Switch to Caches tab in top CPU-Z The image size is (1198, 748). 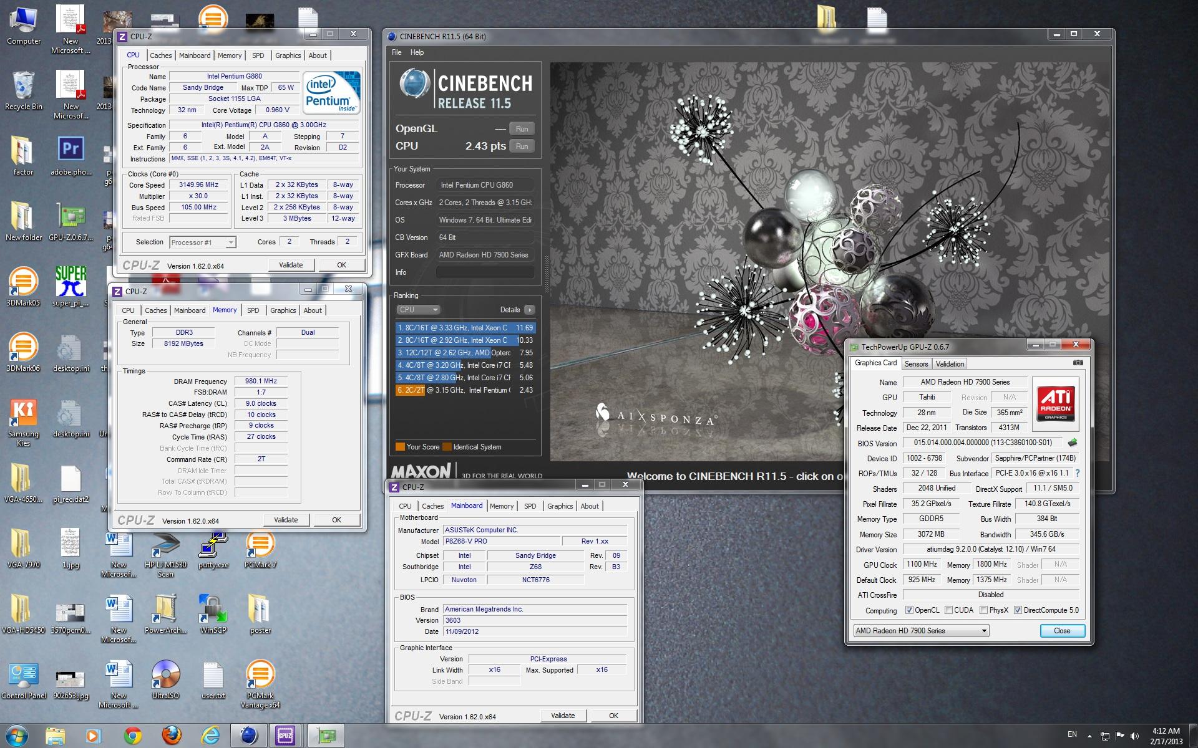(x=160, y=55)
